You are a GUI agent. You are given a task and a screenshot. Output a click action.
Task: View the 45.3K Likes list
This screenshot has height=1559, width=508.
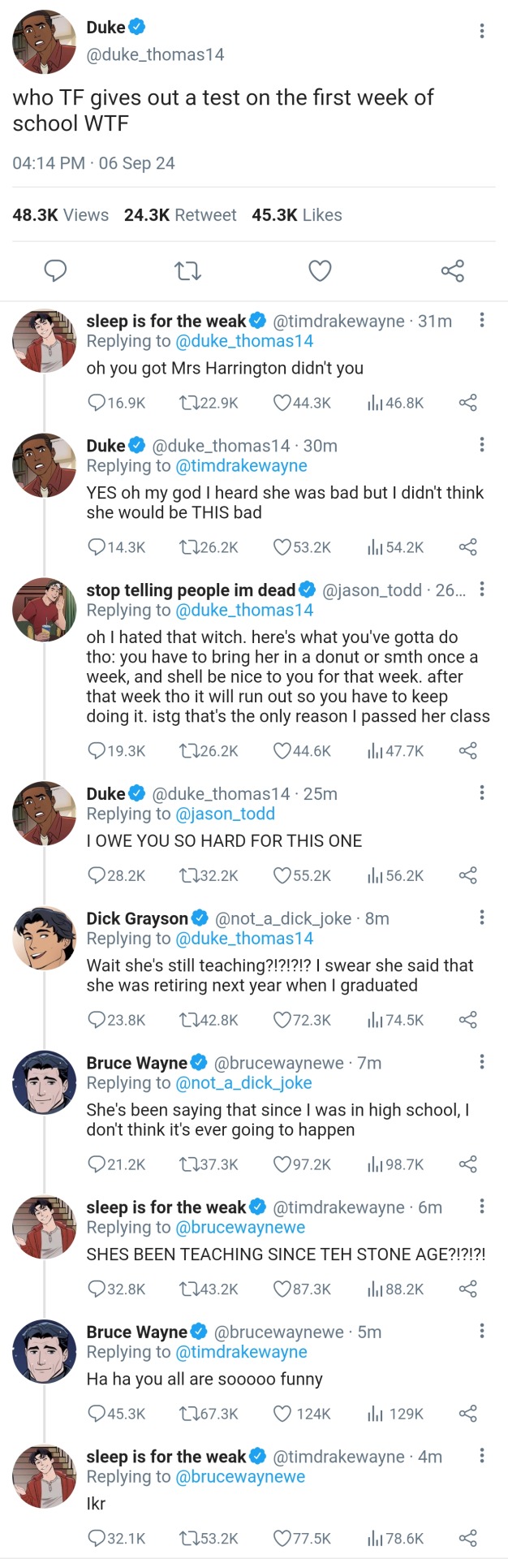click(297, 215)
